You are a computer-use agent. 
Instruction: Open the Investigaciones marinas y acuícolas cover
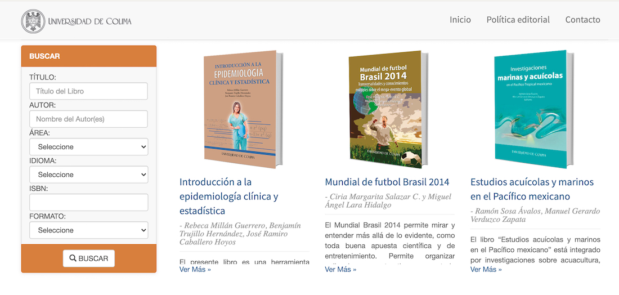(x=534, y=109)
